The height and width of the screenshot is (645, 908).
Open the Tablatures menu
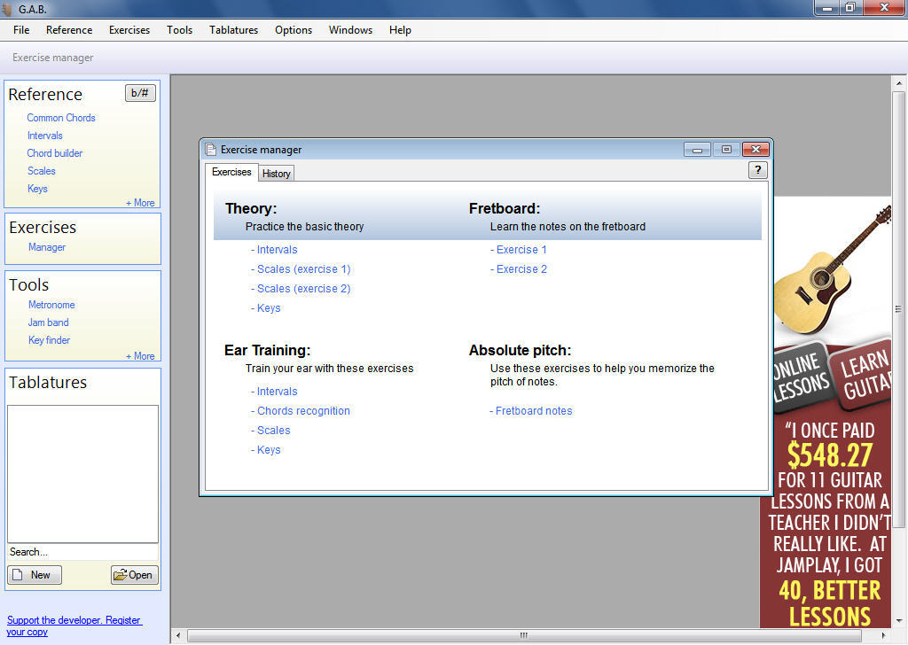233,30
